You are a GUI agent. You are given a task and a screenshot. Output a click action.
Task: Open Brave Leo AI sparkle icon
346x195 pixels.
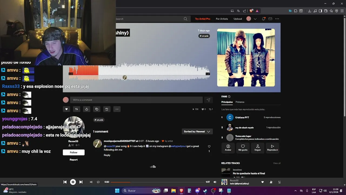(331, 11)
